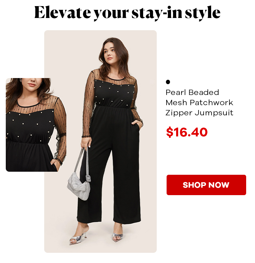The image size is (255, 263).
Task: Click the 'Mesh Patchwork' line of the title
Action: point(199,102)
